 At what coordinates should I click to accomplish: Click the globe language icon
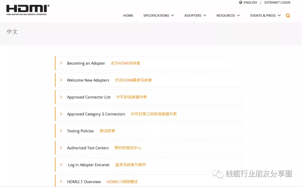pos(240,2)
